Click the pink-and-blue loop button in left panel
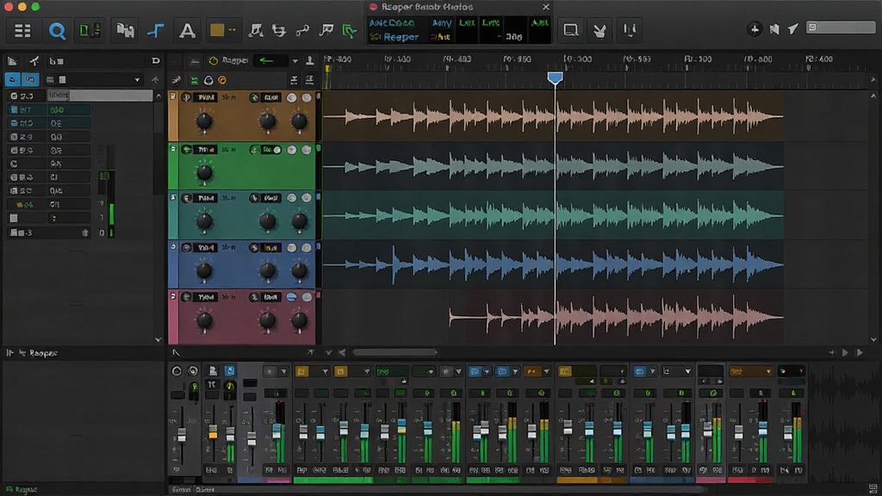 30,80
